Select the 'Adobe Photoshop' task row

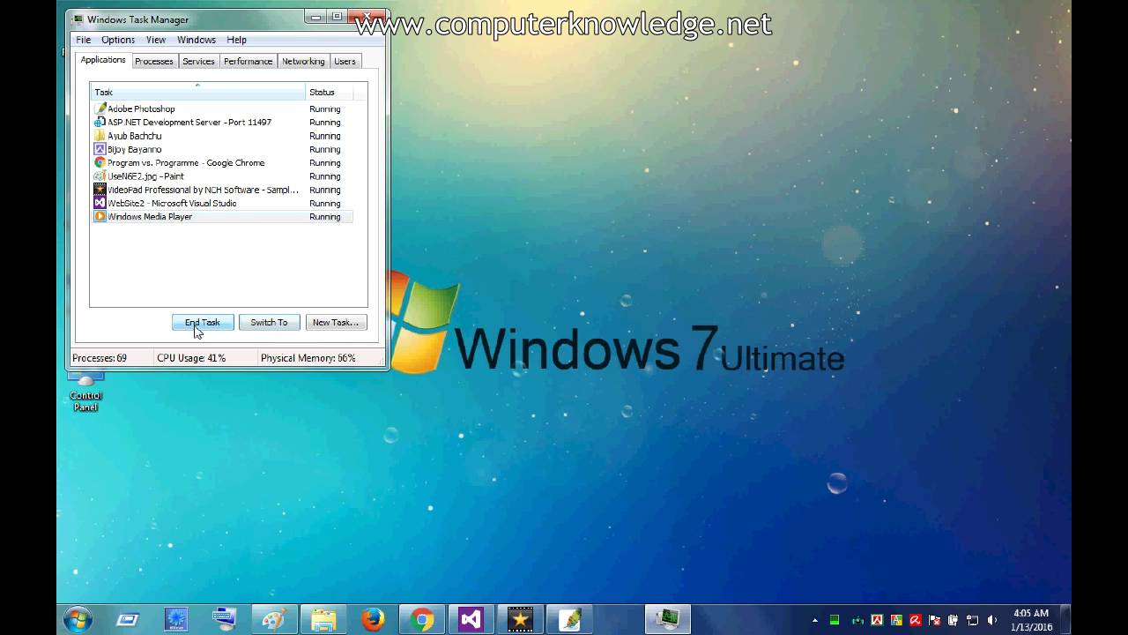click(222, 108)
